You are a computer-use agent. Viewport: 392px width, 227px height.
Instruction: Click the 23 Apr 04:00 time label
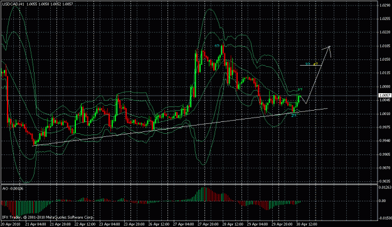pyautogui.click(x=110, y=224)
